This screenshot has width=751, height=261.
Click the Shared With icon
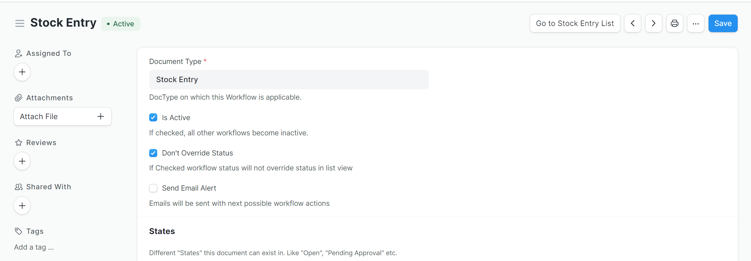point(18,187)
